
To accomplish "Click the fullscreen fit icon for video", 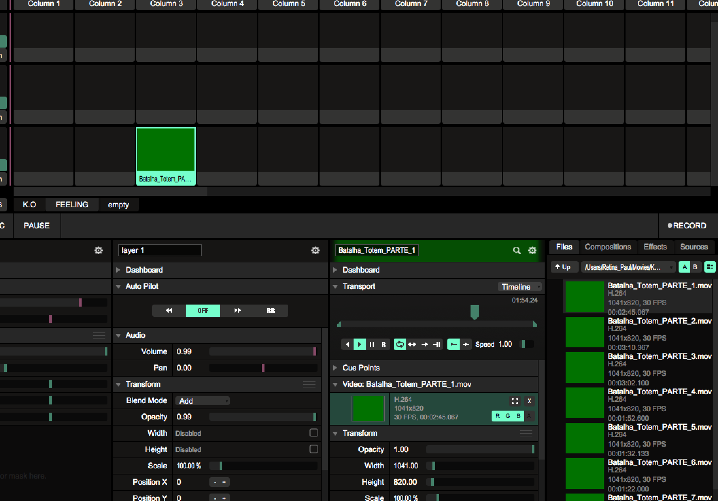I will [515, 401].
